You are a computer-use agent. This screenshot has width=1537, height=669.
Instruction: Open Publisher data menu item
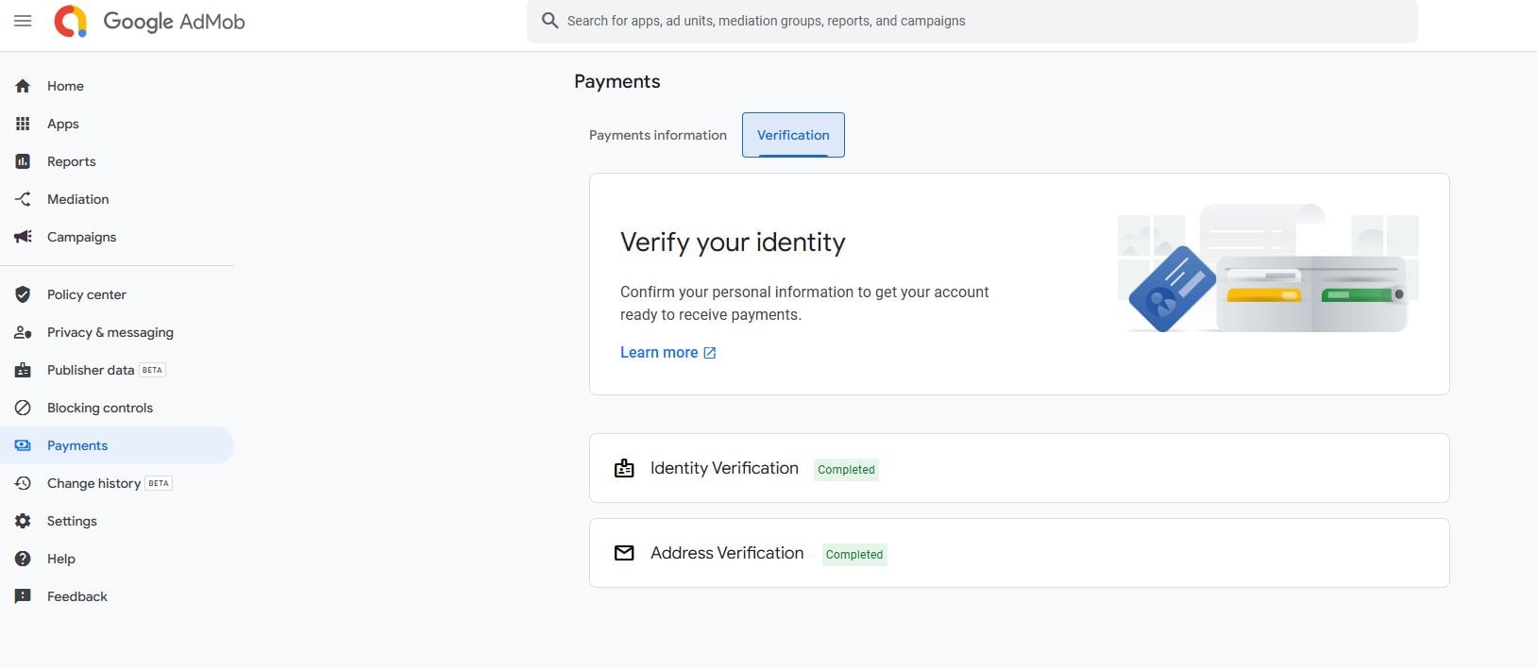pos(117,370)
